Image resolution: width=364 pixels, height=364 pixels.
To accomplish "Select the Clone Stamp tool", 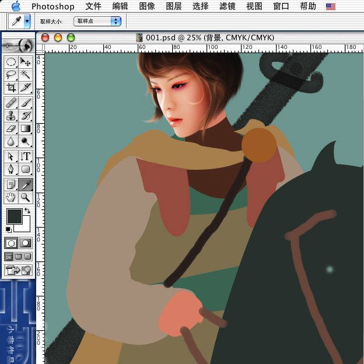I will [11, 116].
